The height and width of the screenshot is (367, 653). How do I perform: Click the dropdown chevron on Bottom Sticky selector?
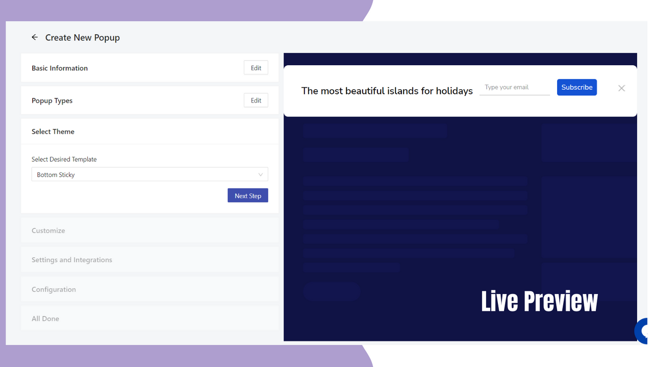pyautogui.click(x=261, y=174)
